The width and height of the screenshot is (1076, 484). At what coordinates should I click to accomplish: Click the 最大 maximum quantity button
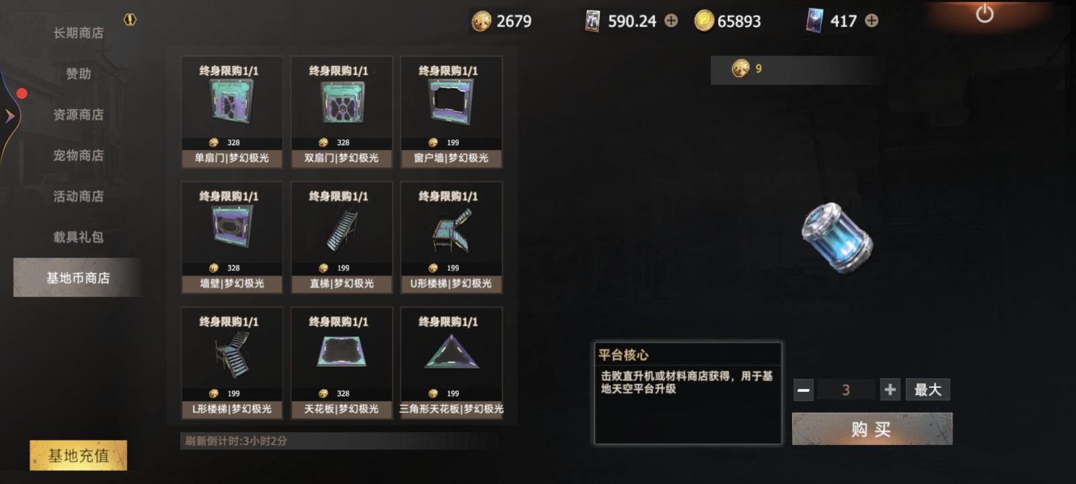[927, 390]
